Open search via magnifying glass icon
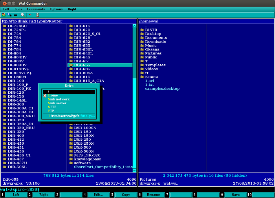 click(22, 15)
